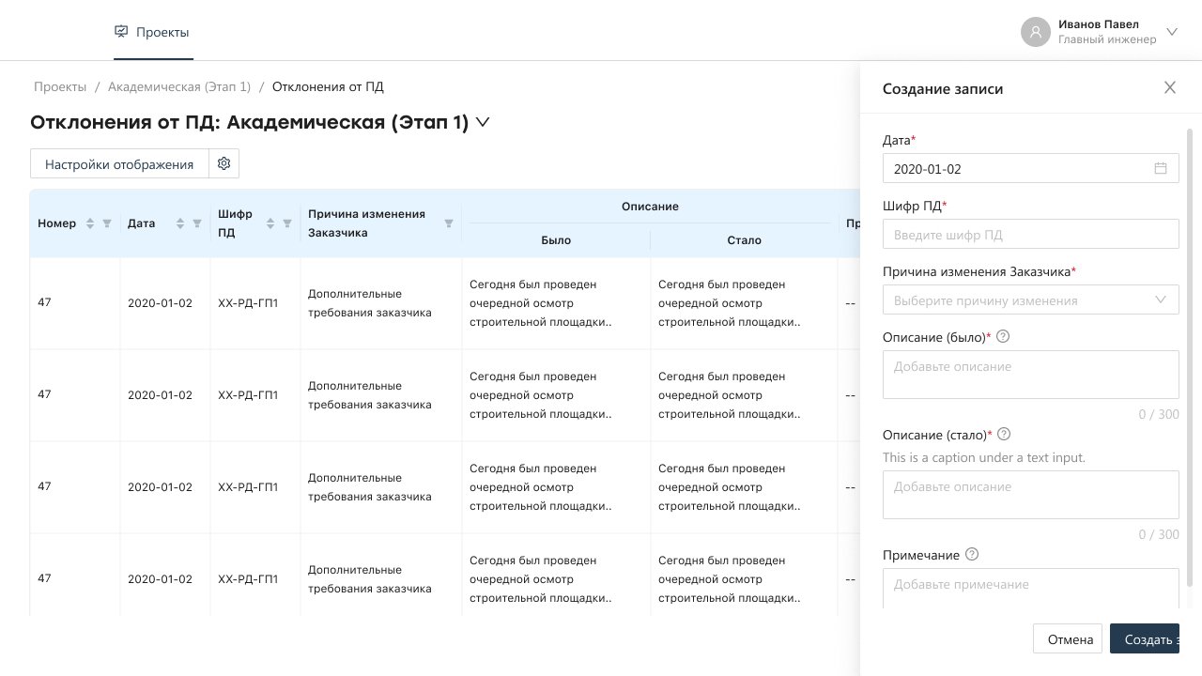Filter the Шифр ПД column
Screen dimensions: 1202x676
287,223
